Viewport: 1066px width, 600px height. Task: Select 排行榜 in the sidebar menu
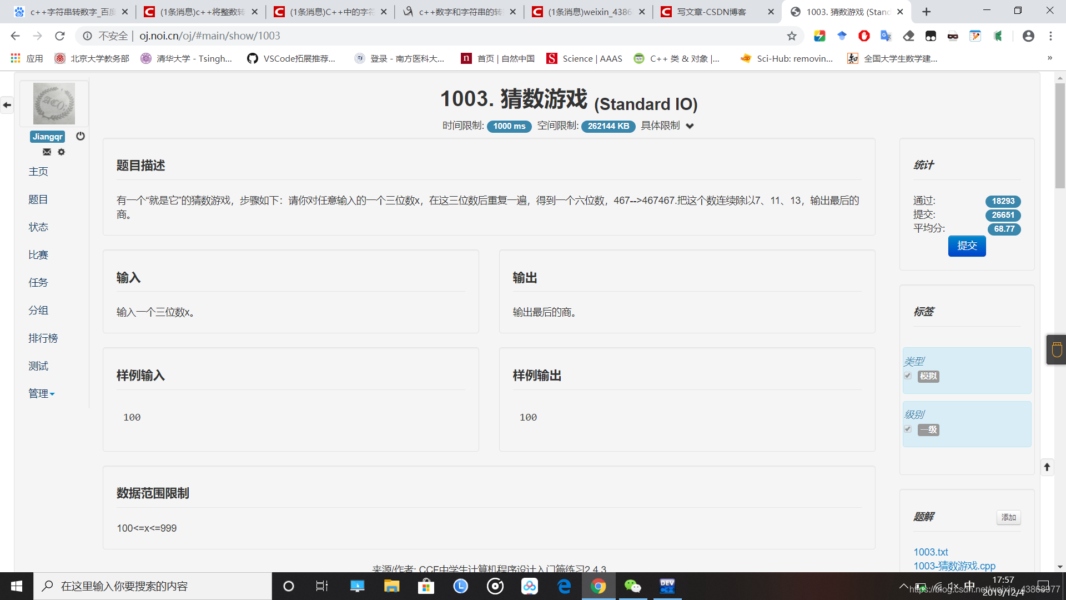tap(43, 338)
